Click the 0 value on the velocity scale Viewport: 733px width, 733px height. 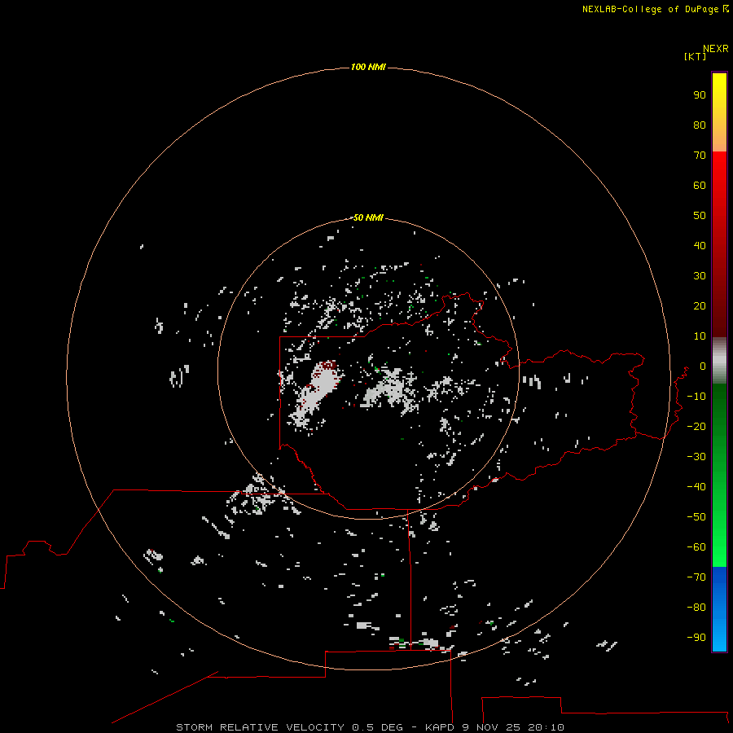coord(703,366)
